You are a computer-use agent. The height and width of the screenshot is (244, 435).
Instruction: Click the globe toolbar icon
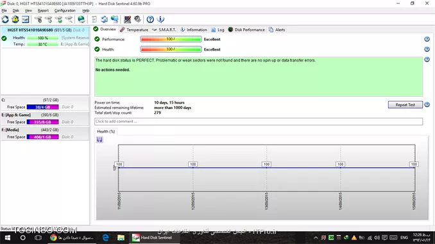tap(81, 19)
